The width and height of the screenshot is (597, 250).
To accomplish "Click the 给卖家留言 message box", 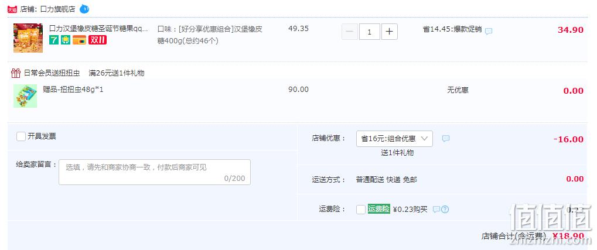I will click(x=155, y=172).
